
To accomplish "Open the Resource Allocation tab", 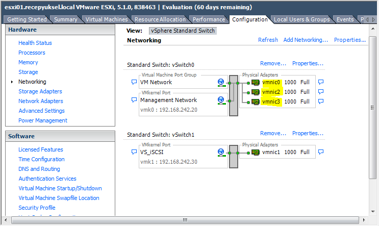I will point(160,19).
